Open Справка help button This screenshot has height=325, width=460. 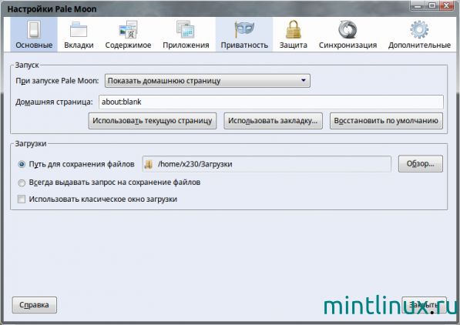[35, 305]
